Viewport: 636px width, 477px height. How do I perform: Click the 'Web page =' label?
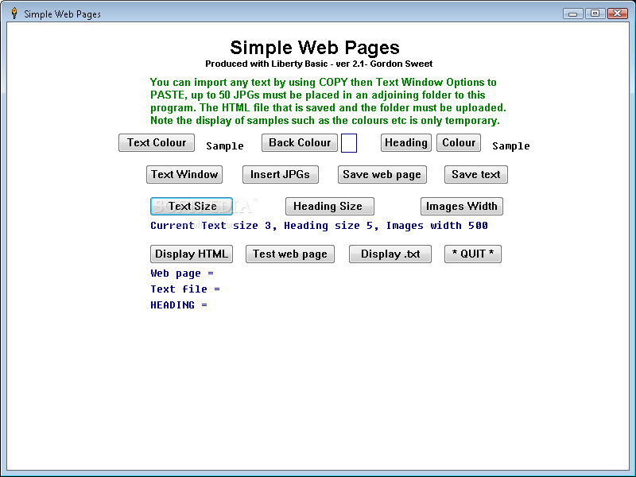point(182,273)
